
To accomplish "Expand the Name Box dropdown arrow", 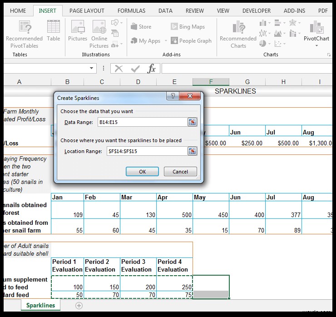I will point(92,69).
